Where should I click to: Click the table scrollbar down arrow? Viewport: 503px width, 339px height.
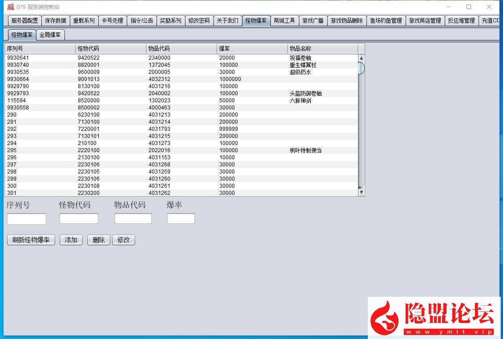coord(361,192)
